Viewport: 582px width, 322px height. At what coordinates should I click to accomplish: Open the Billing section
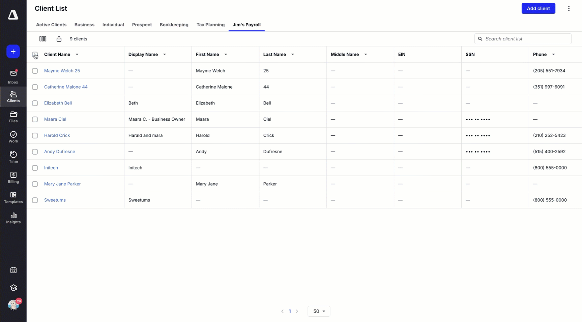click(x=13, y=177)
